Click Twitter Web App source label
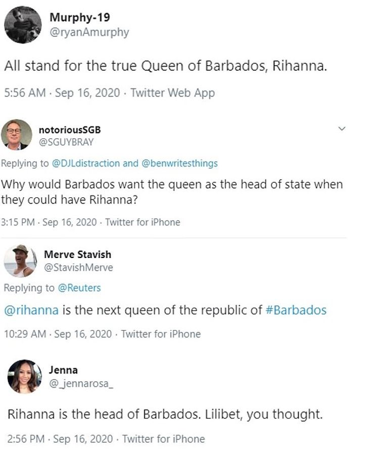Image resolution: width=388 pixels, height=470 pixels. (172, 93)
